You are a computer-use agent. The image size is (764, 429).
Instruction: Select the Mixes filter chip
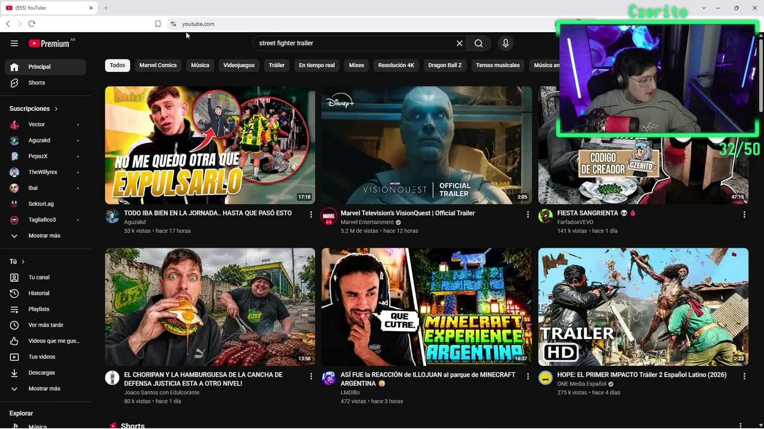coord(356,65)
